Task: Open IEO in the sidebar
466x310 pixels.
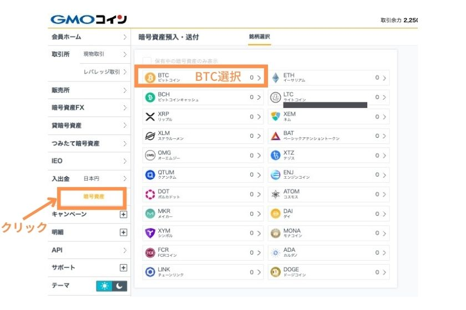Action: pyautogui.click(x=89, y=161)
